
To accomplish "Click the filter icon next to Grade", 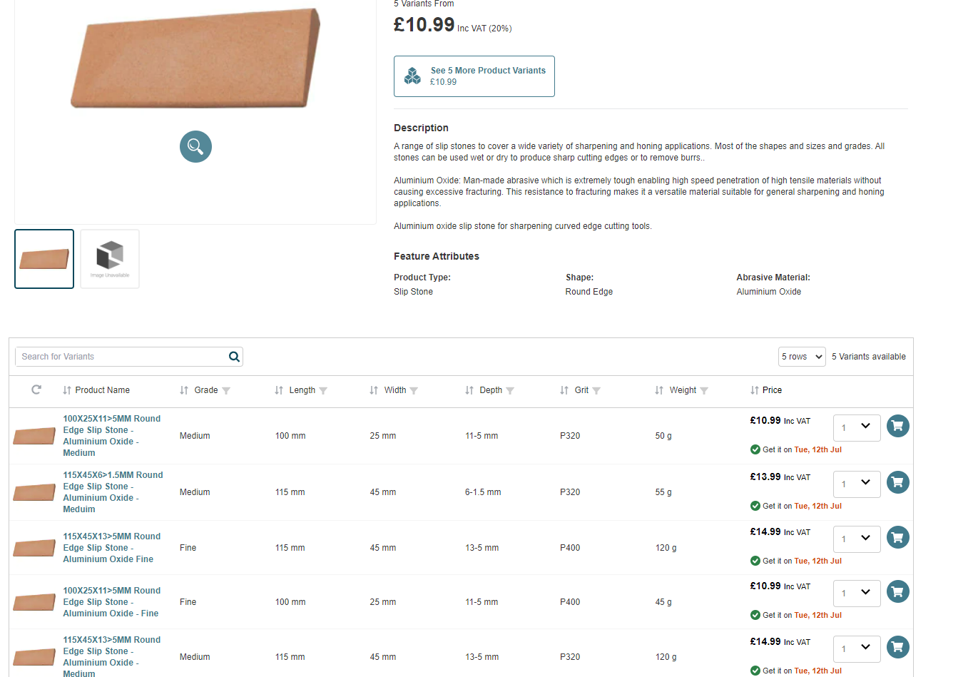I will [x=226, y=391].
